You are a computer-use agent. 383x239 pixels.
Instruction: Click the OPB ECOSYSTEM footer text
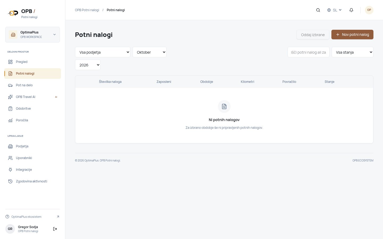point(363,160)
